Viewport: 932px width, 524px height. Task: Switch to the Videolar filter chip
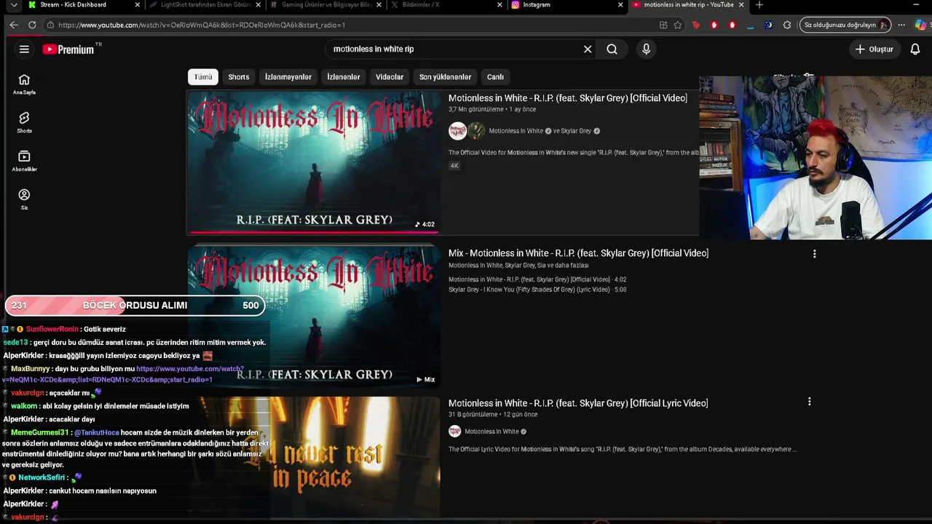(390, 77)
